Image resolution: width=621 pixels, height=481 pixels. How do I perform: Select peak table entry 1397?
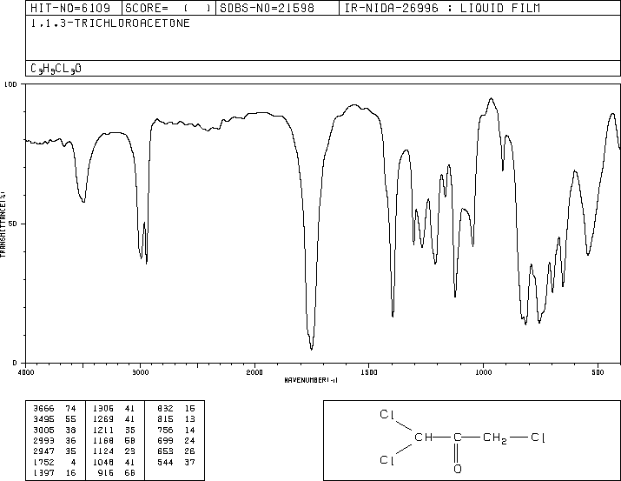click(x=55, y=472)
